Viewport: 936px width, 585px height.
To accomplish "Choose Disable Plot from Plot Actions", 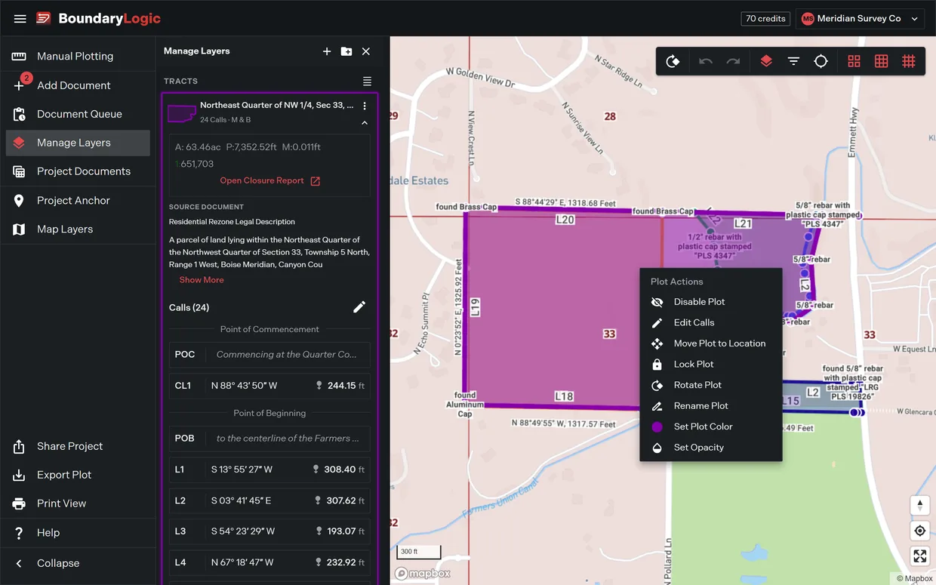I will point(710,302).
